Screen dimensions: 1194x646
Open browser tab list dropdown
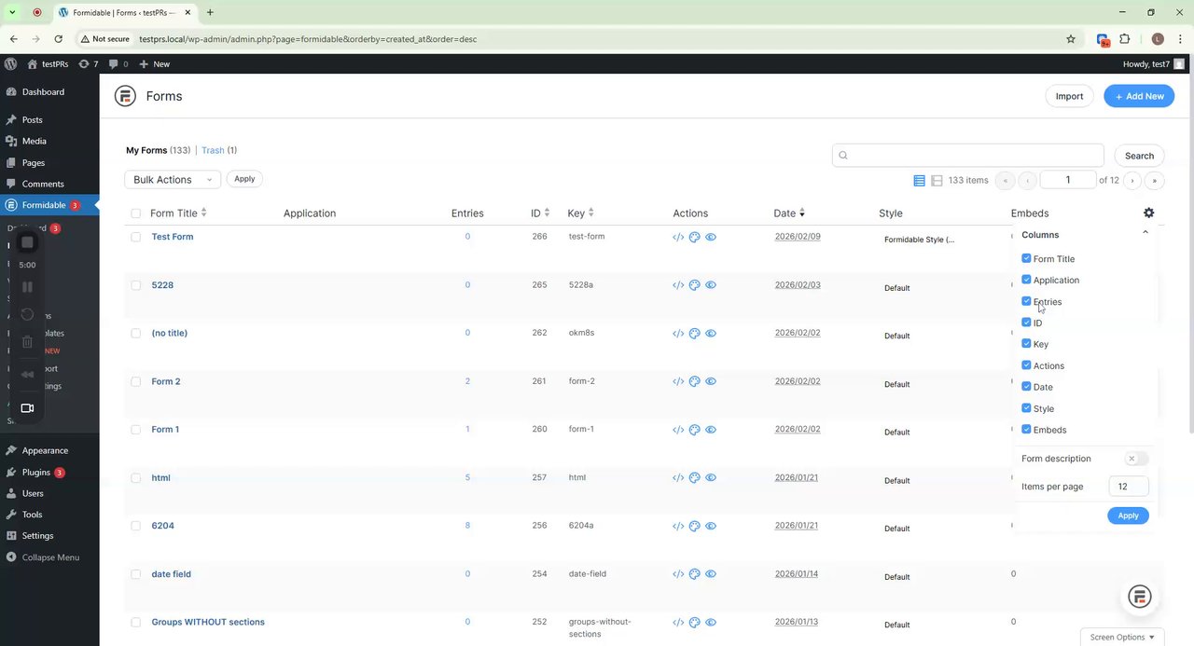(12, 12)
